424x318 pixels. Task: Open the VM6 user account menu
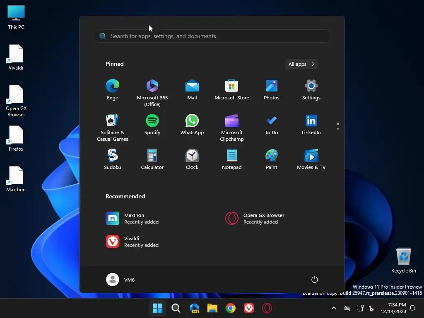[120, 279]
